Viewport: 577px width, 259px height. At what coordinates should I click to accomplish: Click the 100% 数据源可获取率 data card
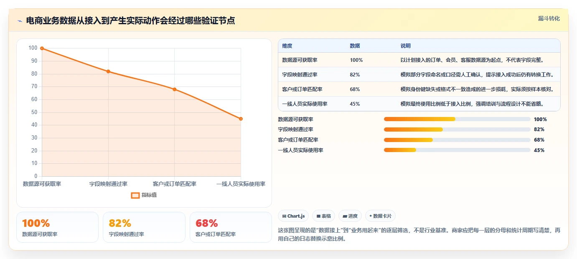coord(57,227)
